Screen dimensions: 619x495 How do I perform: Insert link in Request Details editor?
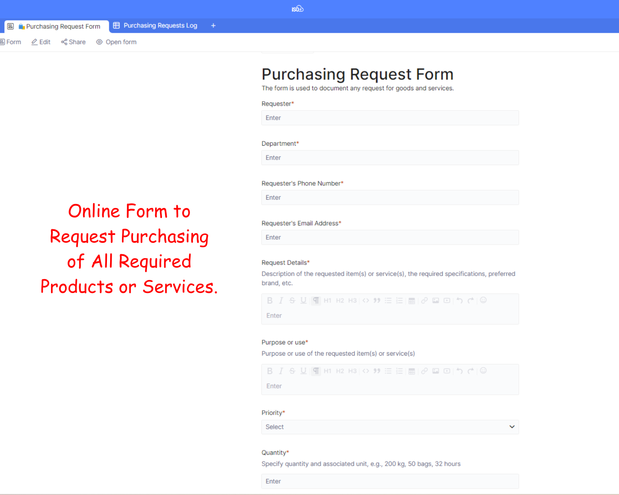point(424,301)
